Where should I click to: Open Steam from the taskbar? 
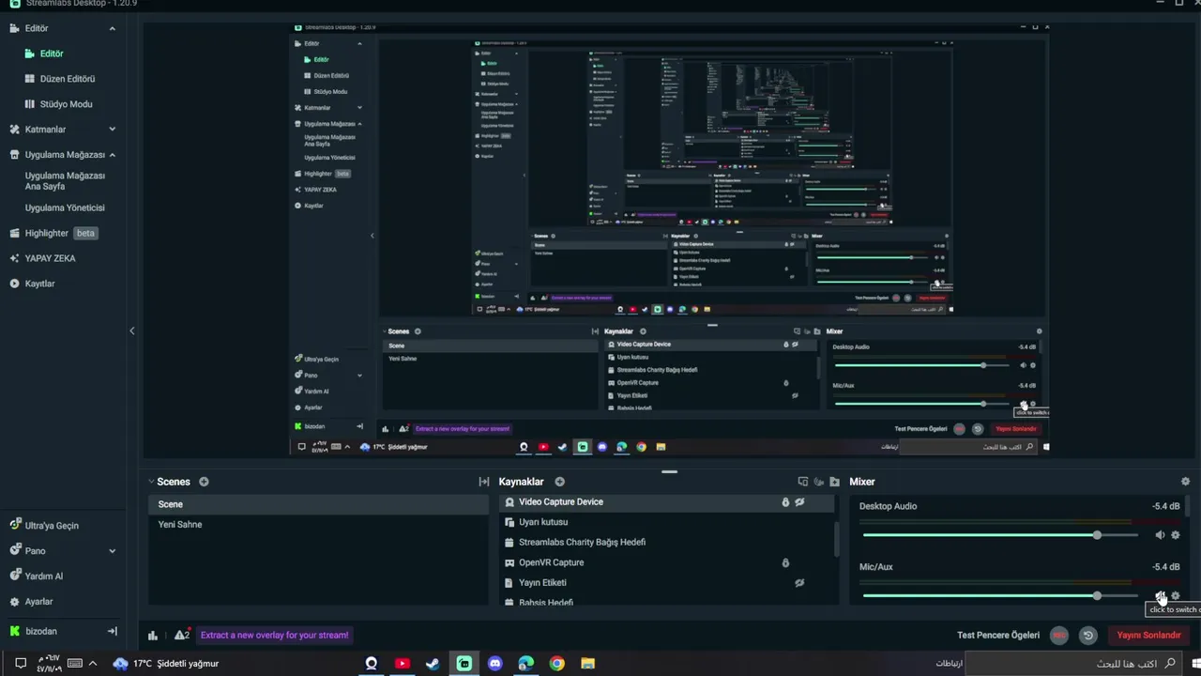[x=433, y=664]
